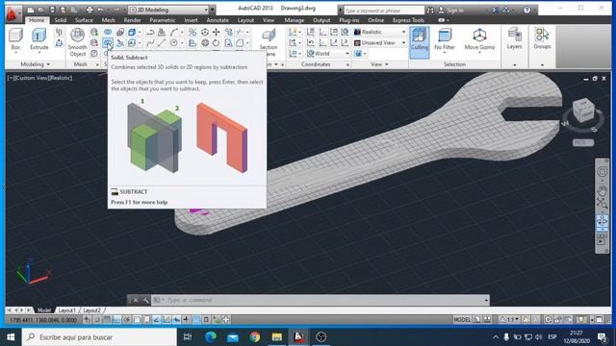
Task: Open Google Chrome from the taskbar
Action: [254, 337]
